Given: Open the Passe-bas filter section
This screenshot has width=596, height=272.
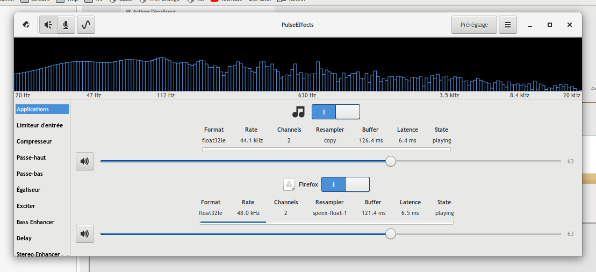Looking at the screenshot, I should [42, 174].
